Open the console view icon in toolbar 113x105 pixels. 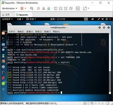(x=78, y=8)
